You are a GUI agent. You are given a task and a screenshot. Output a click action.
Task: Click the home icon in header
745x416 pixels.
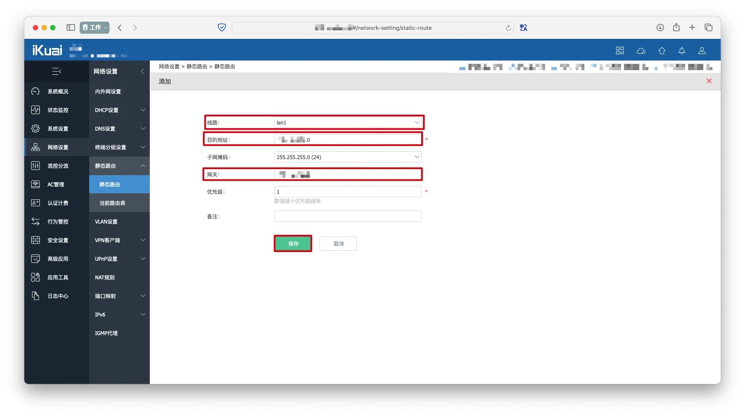(x=661, y=51)
